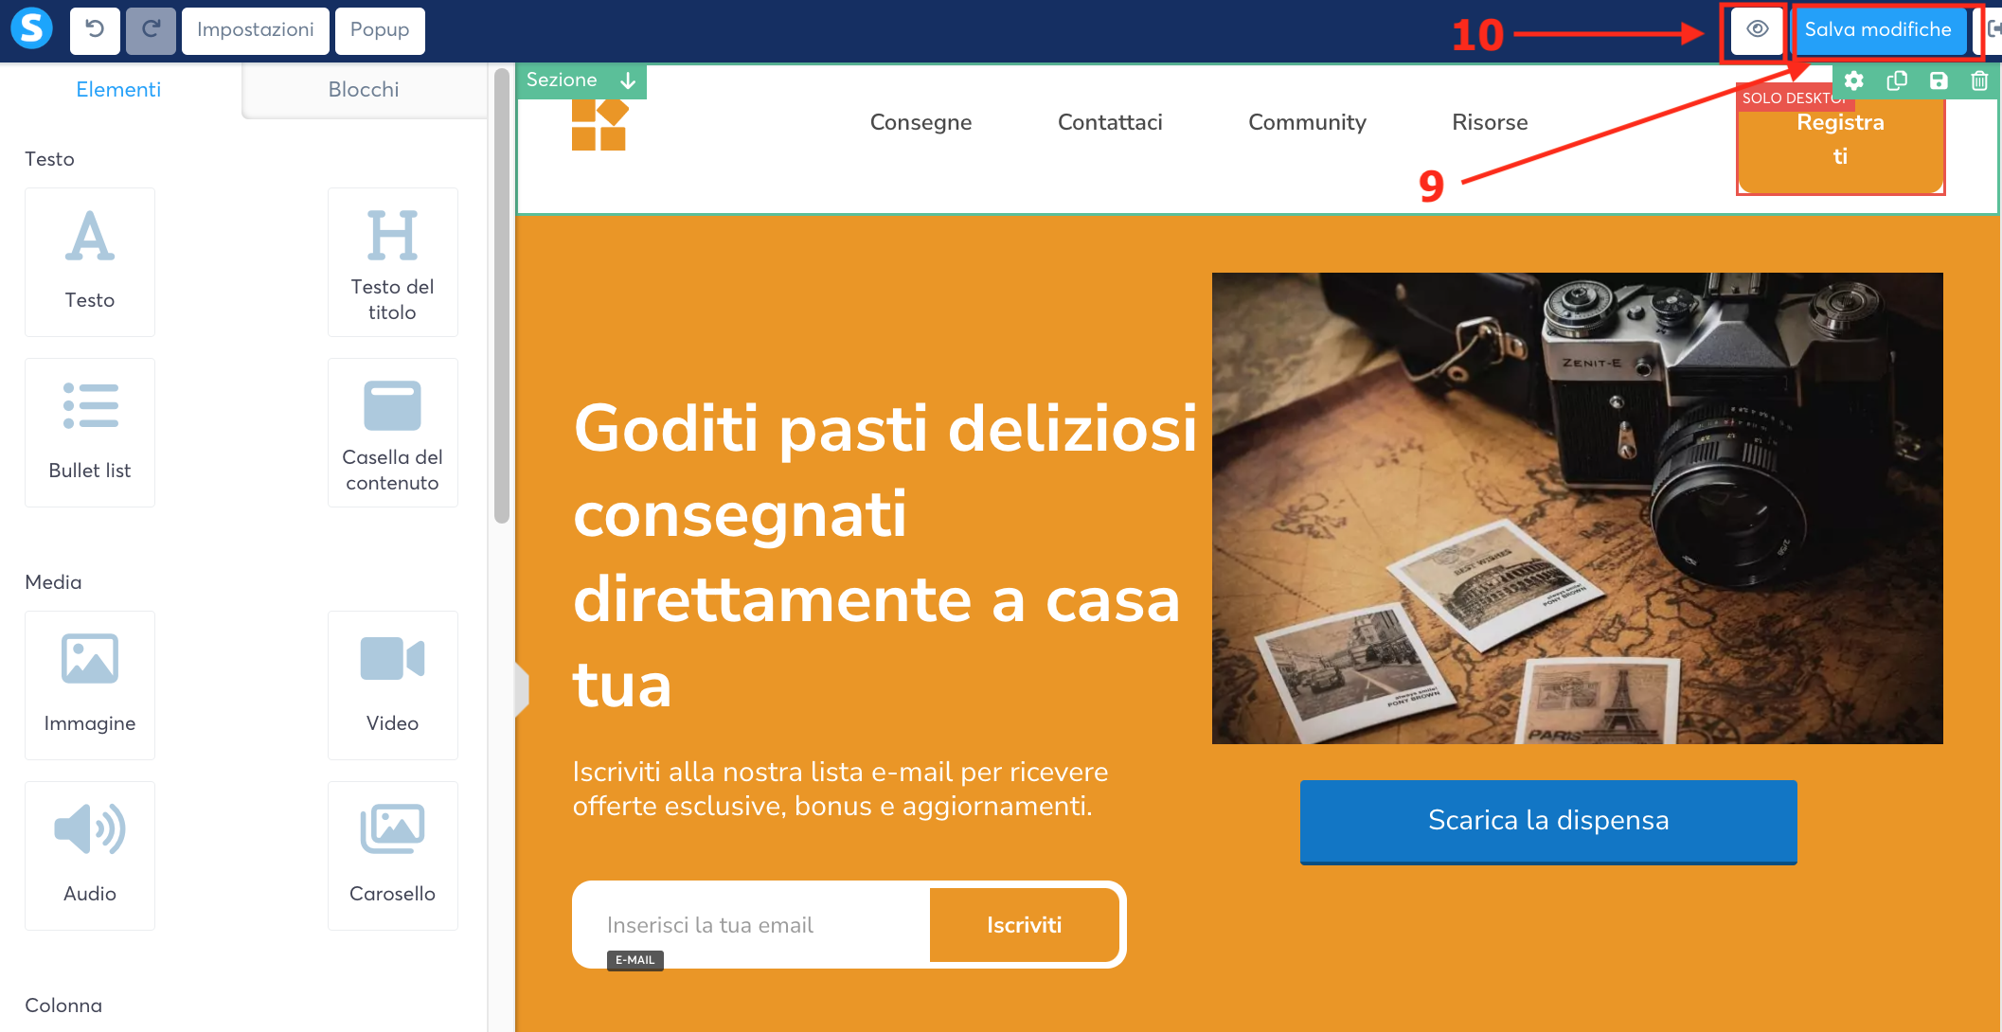
Task: Switch to the Blocchi tab
Action: click(x=364, y=90)
